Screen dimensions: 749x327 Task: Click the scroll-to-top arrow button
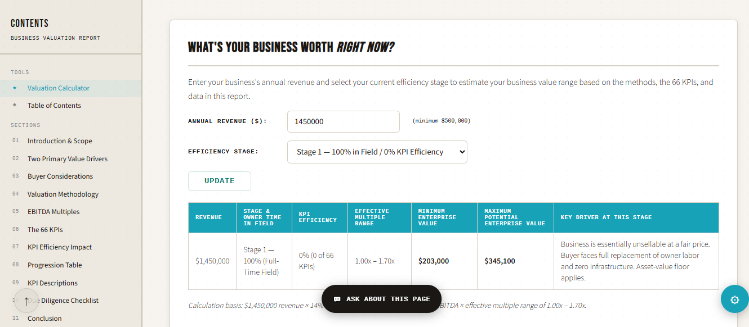(26, 301)
